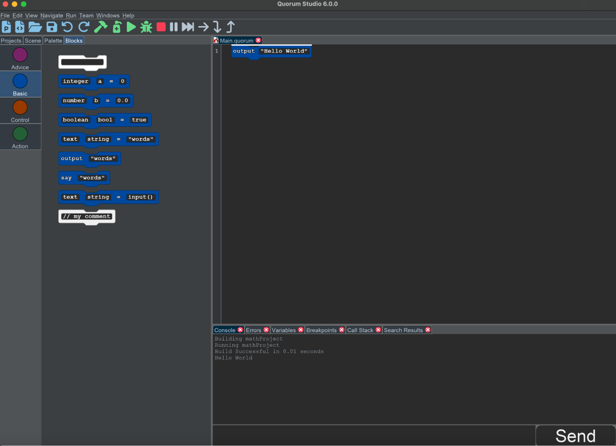Select the Basic block category
Image resolution: width=616 pixels, height=446 pixels.
20,85
